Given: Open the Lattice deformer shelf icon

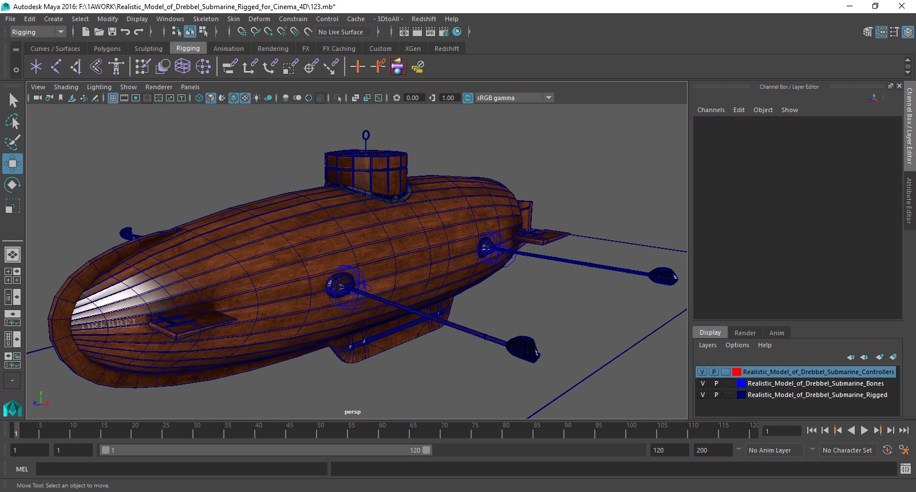Looking at the screenshot, I should [183, 67].
